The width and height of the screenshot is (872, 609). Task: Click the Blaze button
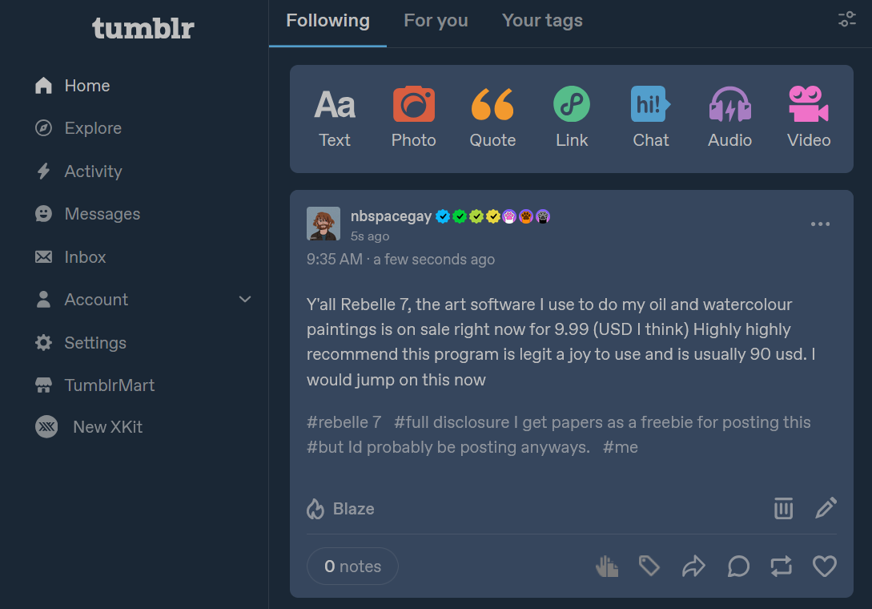click(x=340, y=508)
